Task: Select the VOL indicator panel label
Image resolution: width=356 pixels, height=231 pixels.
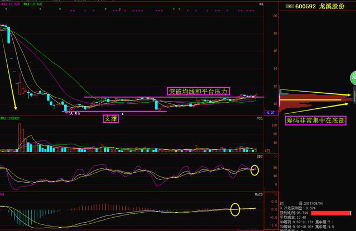Action: (260, 118)
